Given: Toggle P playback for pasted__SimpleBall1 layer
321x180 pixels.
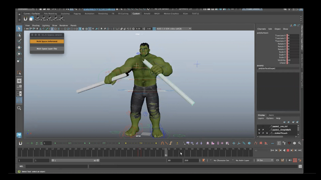Looking at the screenshot, I should pos(263,130).
